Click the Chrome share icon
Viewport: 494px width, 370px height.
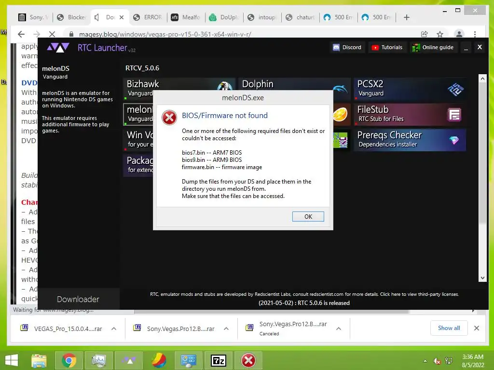tap(424, 34)
